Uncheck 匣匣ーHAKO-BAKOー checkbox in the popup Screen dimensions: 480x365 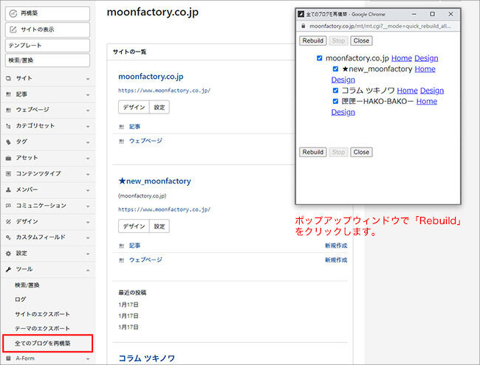(x=335, y=101)
